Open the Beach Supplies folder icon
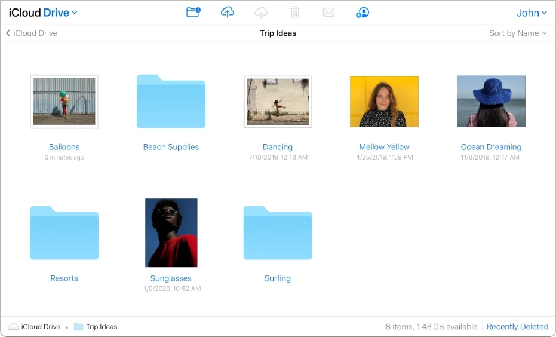 click(171, 102)
